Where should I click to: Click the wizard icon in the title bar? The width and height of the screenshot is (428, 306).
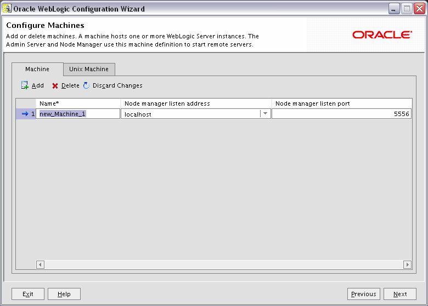(7, 8)
